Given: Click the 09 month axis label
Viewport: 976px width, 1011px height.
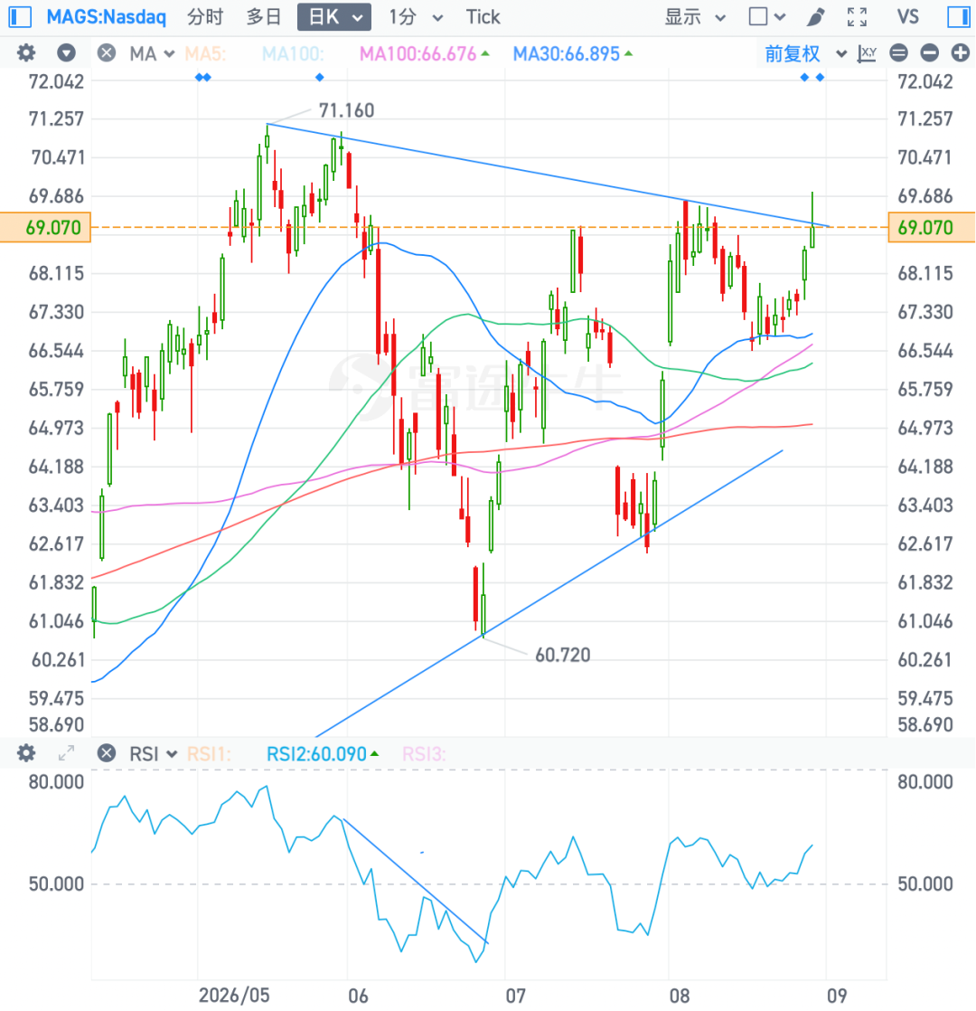Looking at the screenshot, I should (x=837, y=995).
